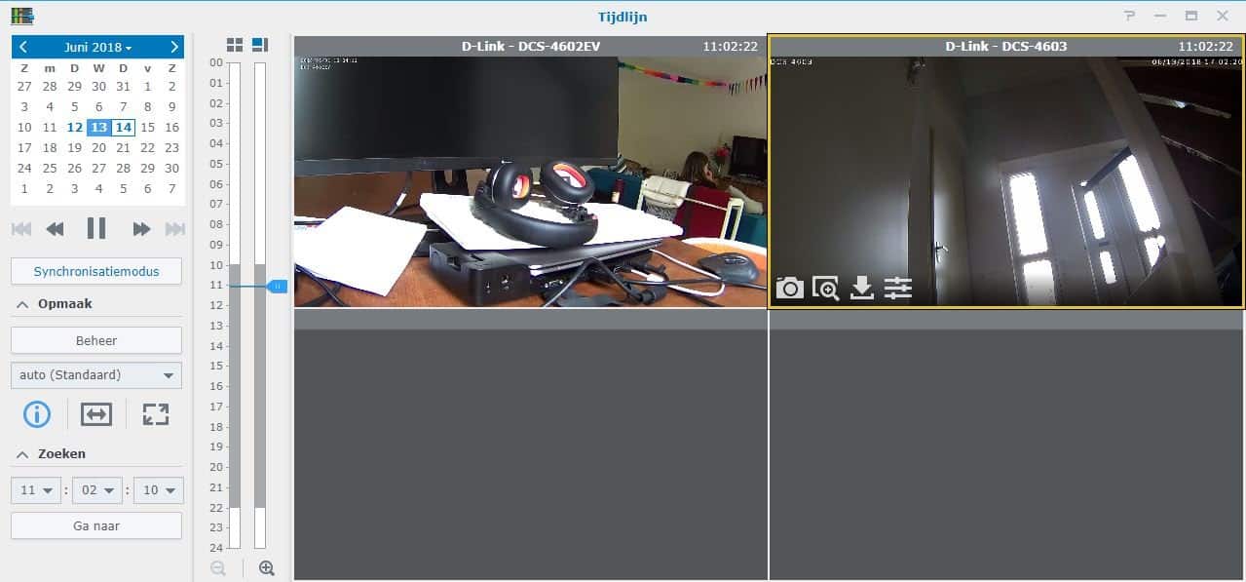This screenshot has height=582, width=1246.
Task: Enter full screen with the expand icon
Action: pyautogui.click(x=156, y=413)
